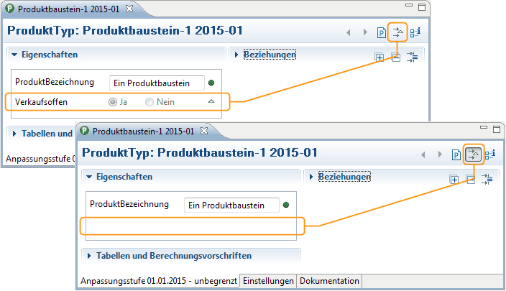Click inherited-values filter icon in back editor
Image resolution: width=506 pixels, height=291 pixels.
(x=398, y=32)
